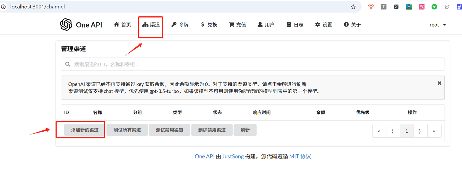
Task: Open the 兑换 redemption page
Action: coord(209,25)
